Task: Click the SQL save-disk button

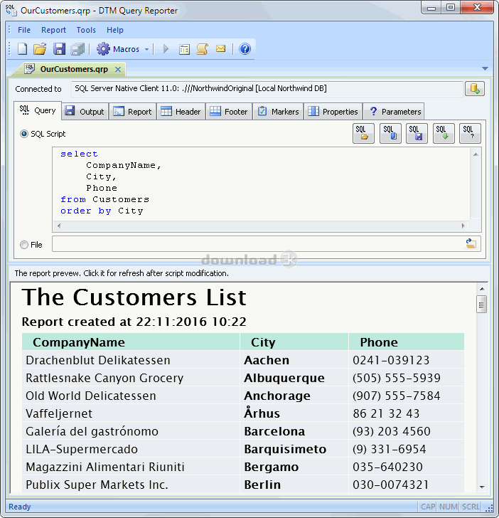Action: coord(417,133)
